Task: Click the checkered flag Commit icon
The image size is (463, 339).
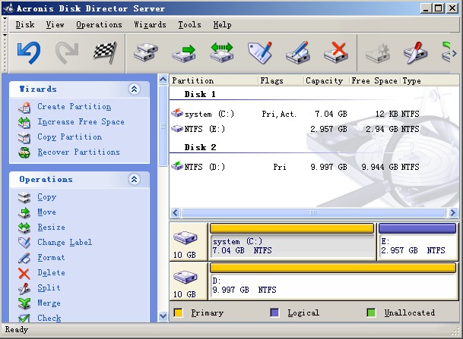Action: 105,53
